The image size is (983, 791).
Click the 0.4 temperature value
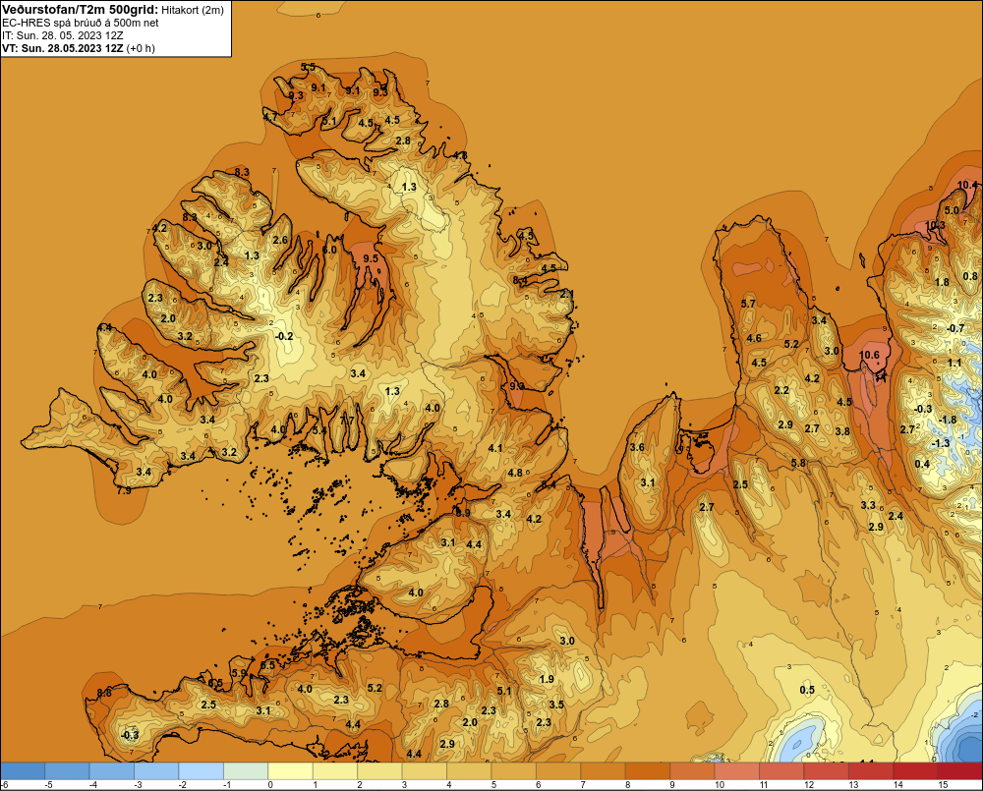tap(922, 464)
